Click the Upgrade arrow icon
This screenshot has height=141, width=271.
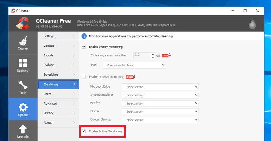[x=23, y=129]
